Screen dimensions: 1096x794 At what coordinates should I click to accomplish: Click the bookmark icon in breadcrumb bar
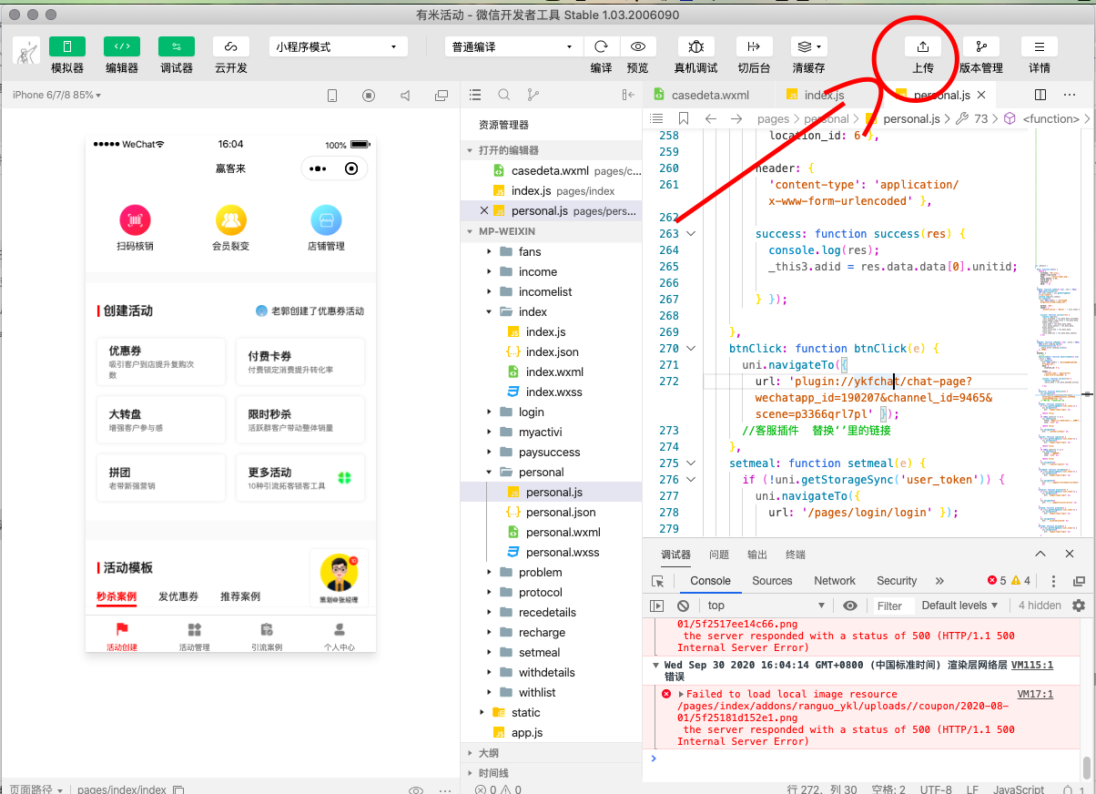(684, 118)
